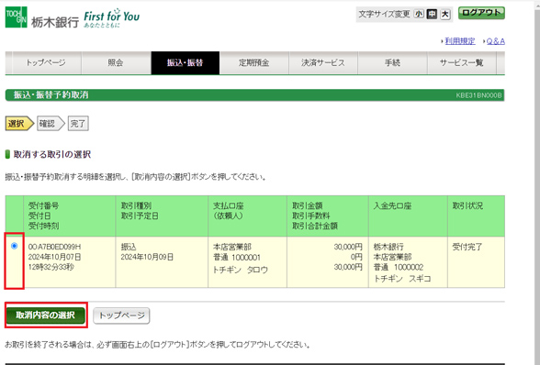The image size is (540, 365).
Task: Click the grey トップページ button below table
Action: (x=121, y=315)
